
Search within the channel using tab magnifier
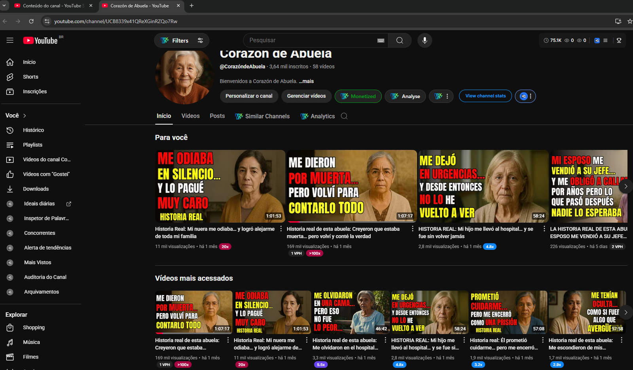coord(344,116)
